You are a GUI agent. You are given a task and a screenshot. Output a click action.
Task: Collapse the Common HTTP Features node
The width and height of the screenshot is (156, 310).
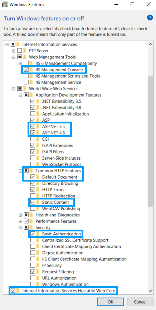tap(20, 171)
